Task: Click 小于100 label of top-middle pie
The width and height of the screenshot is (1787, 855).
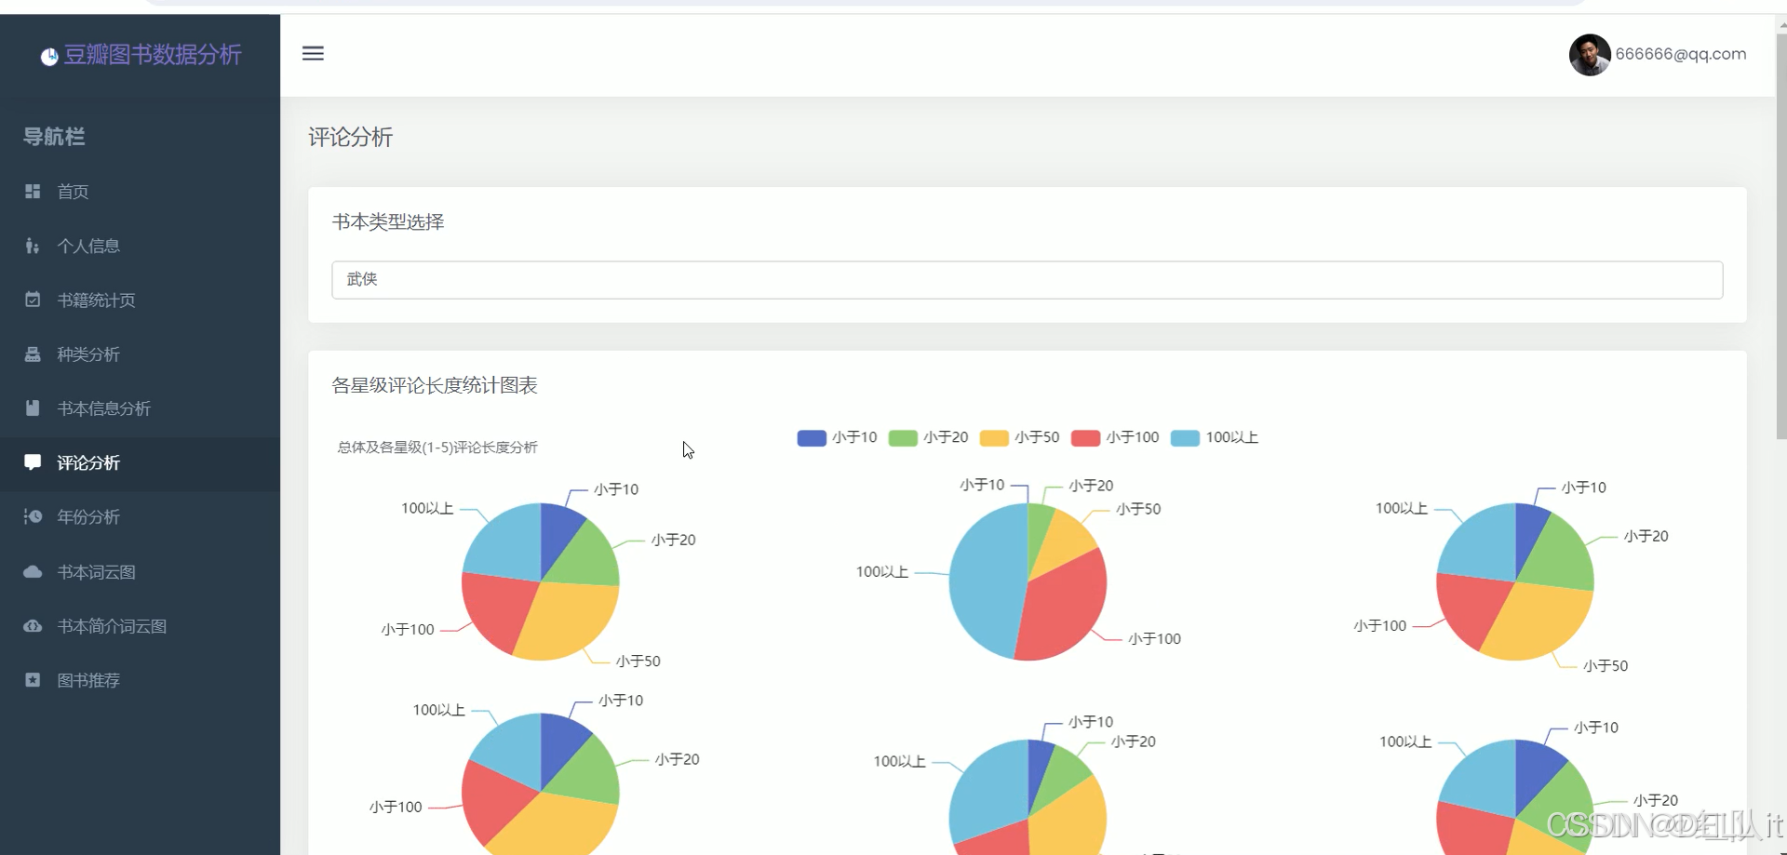Action: (1154, 639)
